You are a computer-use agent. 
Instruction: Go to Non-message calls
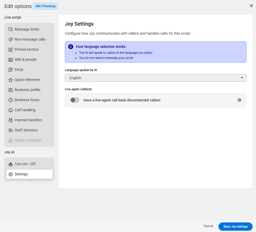point(29,39)
